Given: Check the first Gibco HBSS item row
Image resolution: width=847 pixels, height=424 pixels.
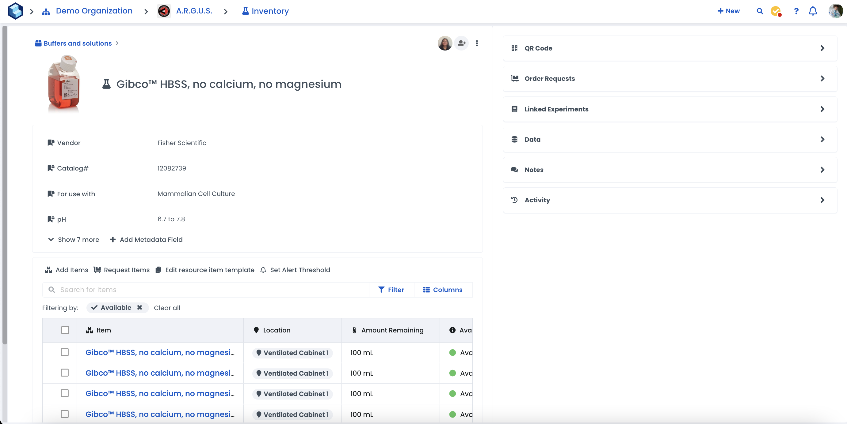Looking at the screenshot, I should click(65, 352).
